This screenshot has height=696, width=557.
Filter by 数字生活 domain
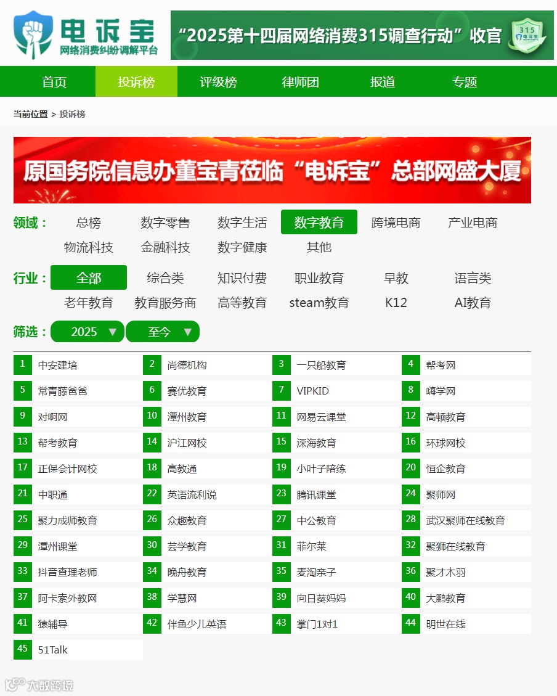click(x=242, y=223)
